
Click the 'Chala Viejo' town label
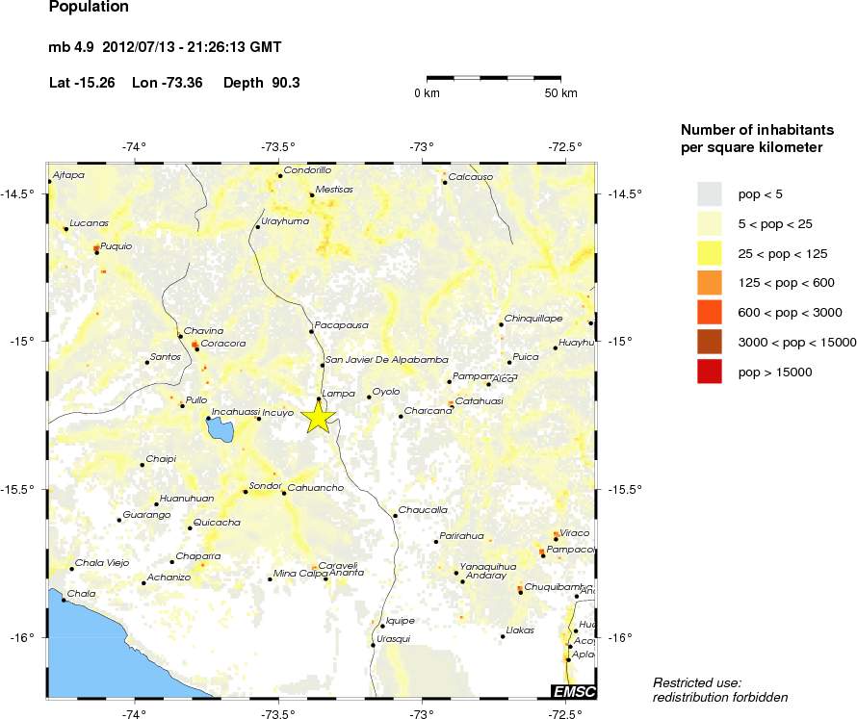coord(102,563)
